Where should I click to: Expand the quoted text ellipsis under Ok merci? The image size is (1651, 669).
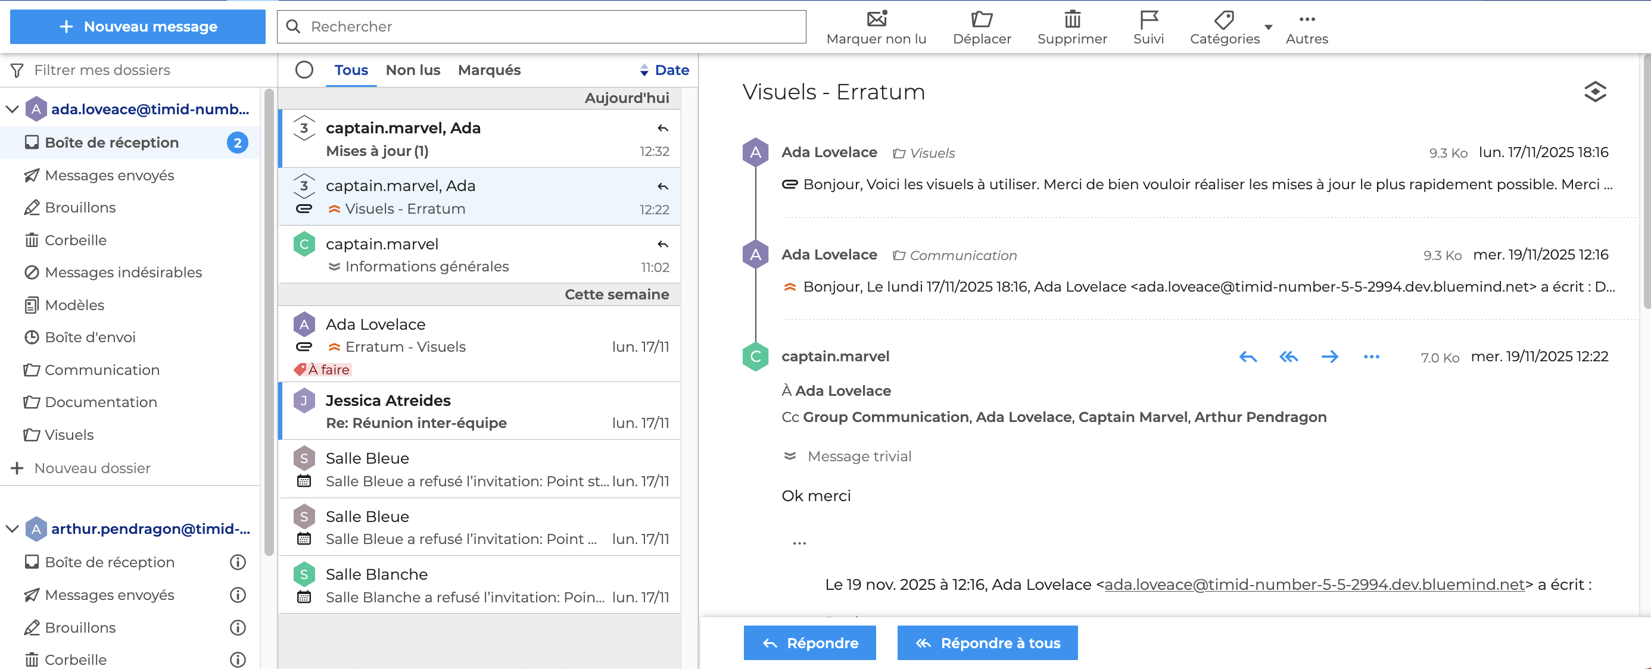click(799, 542)
